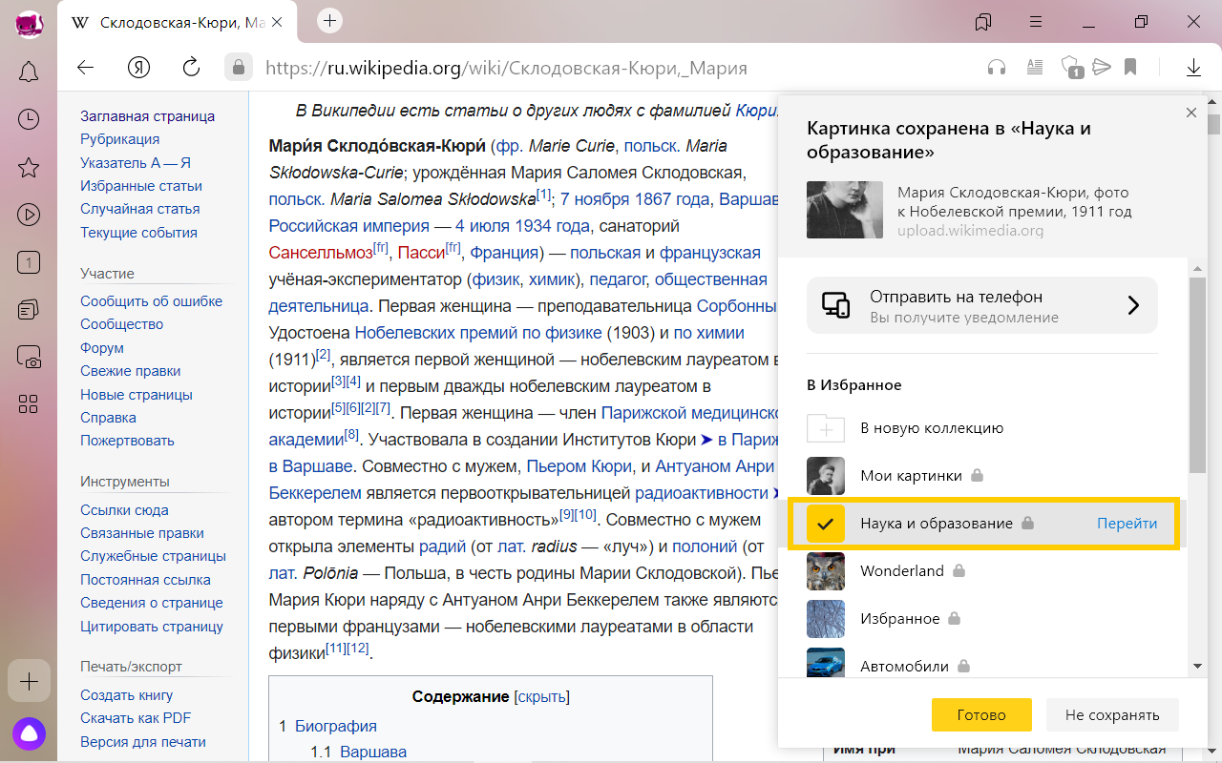1222x763 pixels.
Task: Open browser hamburger menu
Action: click(x=1036, y=22)
